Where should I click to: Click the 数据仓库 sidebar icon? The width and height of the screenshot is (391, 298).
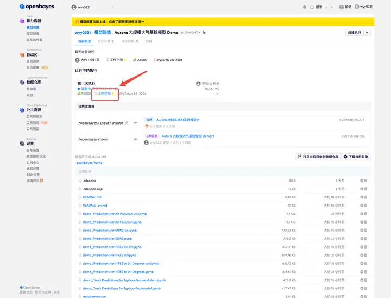[22, 82]
